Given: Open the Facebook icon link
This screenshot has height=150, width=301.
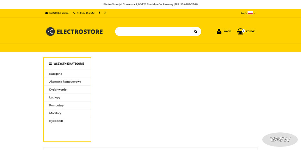Looking at the screenshot, I should (99, 13).
